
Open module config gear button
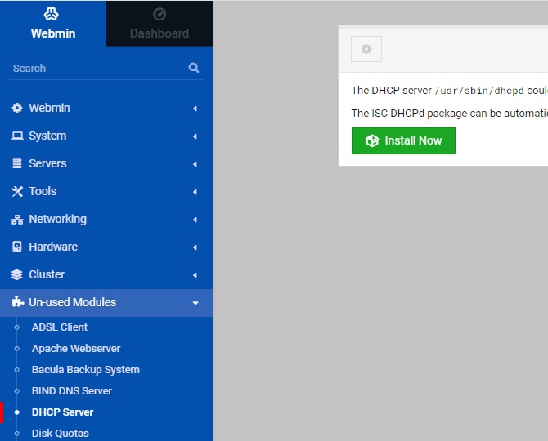366,49
